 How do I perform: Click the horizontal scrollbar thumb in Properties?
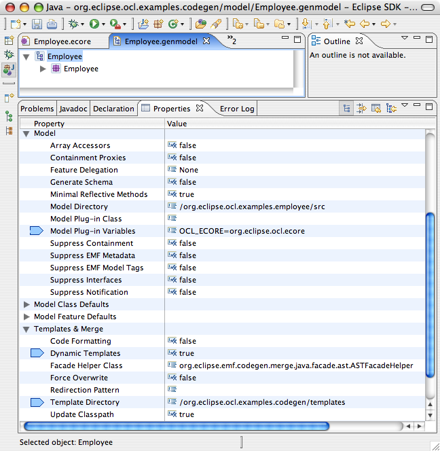coord(177,426)
